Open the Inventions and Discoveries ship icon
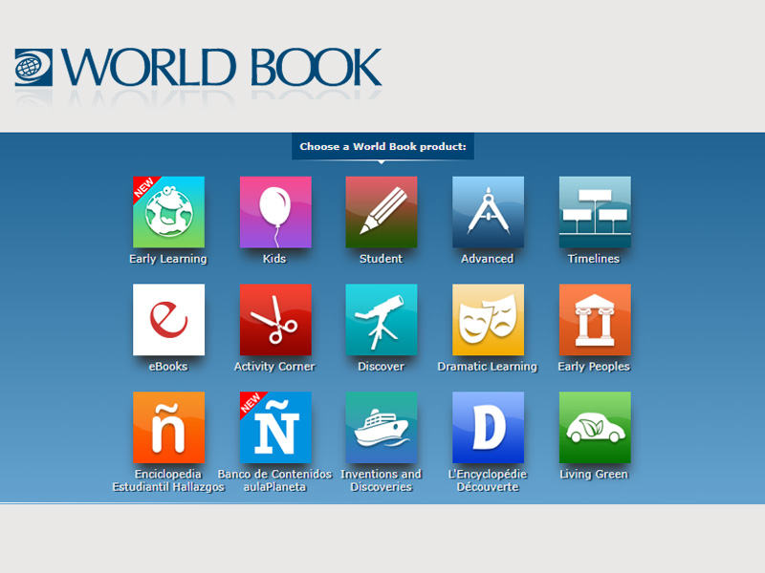This screenshot has width=765, height=573. [x=382, y=427]
